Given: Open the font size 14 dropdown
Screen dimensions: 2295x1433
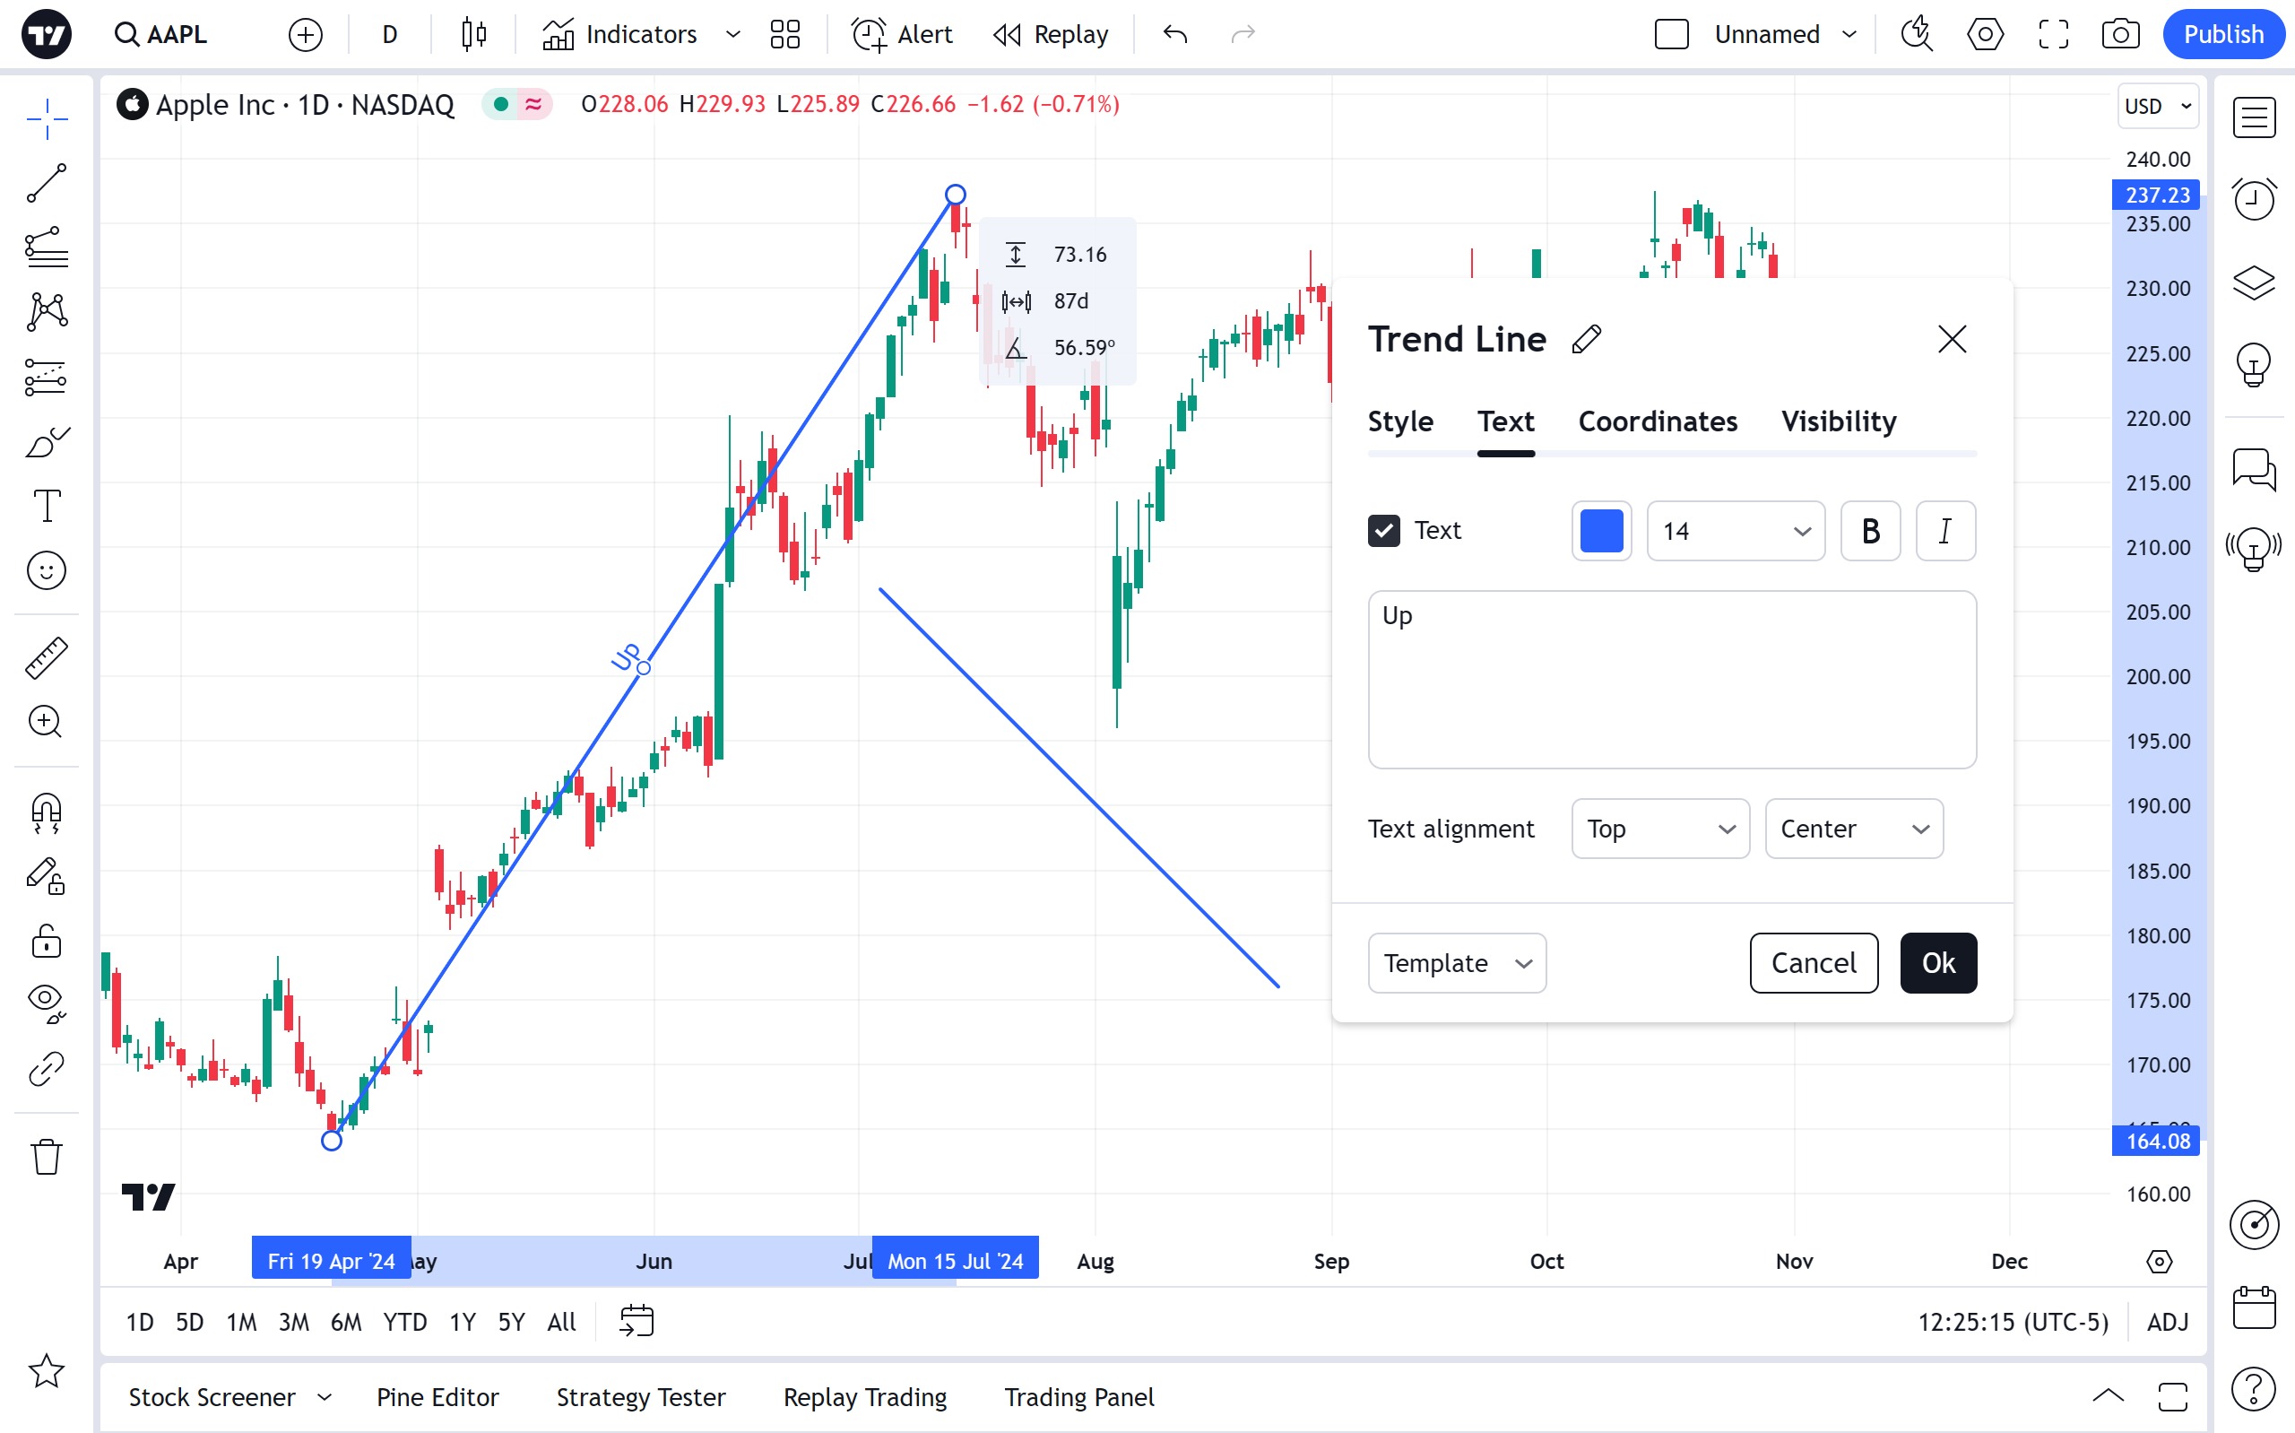Looking at the screenshot, I should click(x=1736, y=531).
